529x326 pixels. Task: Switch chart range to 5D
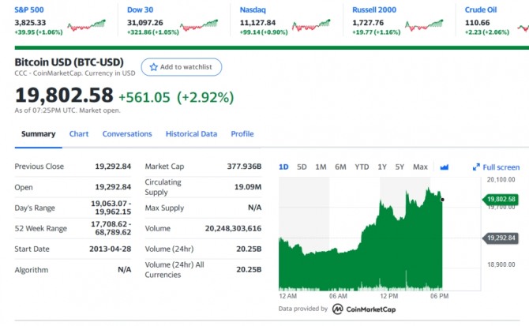click(x=302, y=167)
